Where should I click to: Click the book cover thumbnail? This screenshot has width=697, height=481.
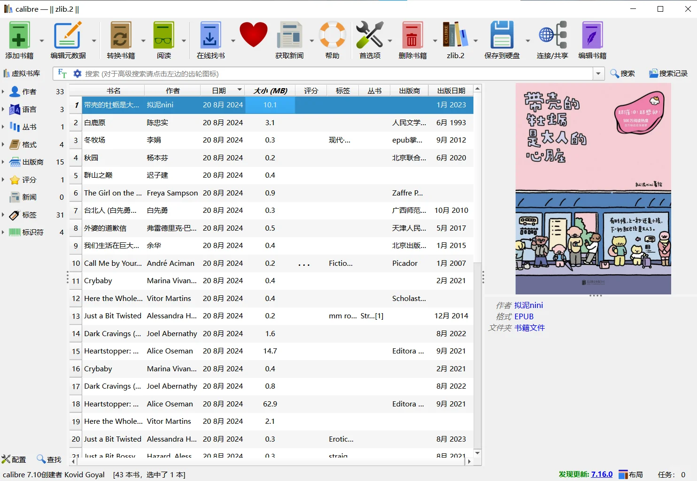tap(593, 189)
